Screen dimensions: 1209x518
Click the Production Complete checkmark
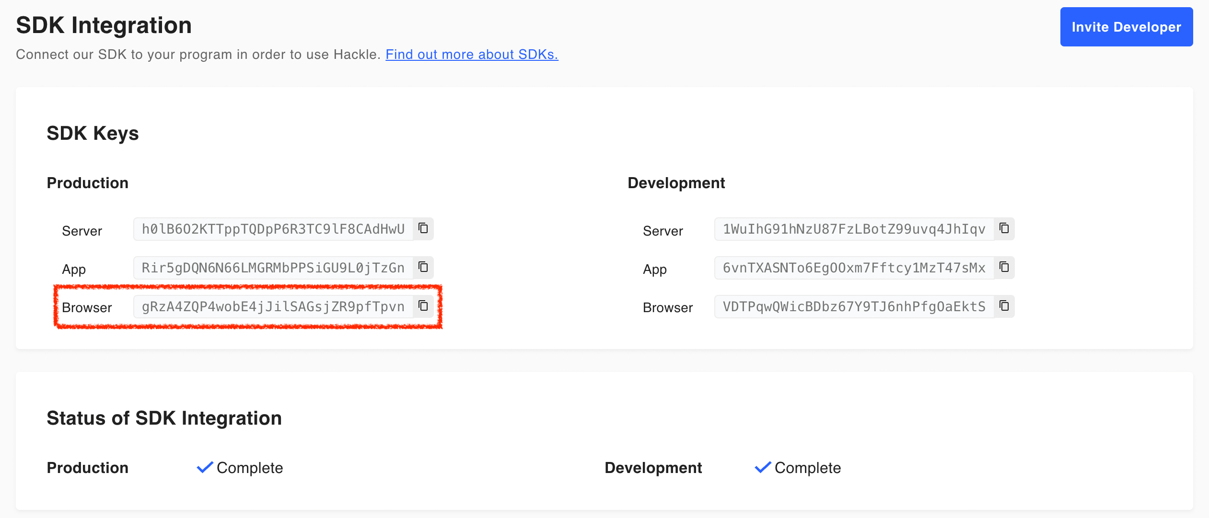coord(205,467)
